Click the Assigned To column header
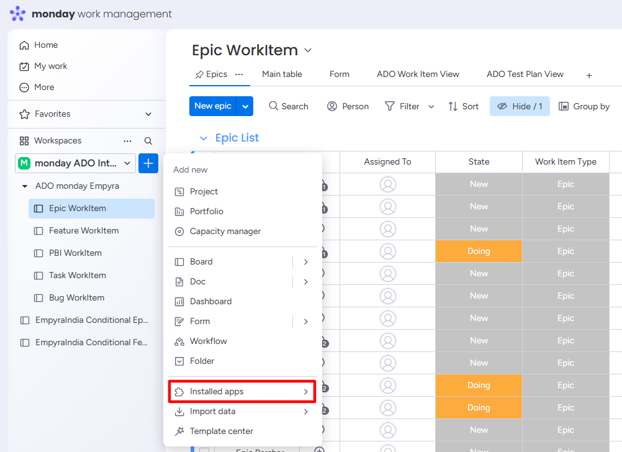 [387, 162]
